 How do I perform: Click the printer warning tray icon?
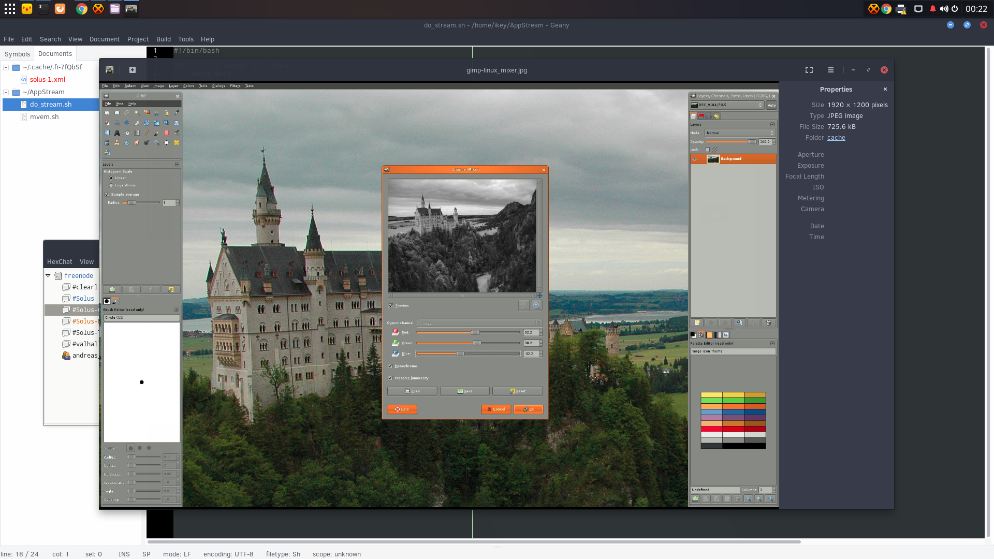coord(901,9)
